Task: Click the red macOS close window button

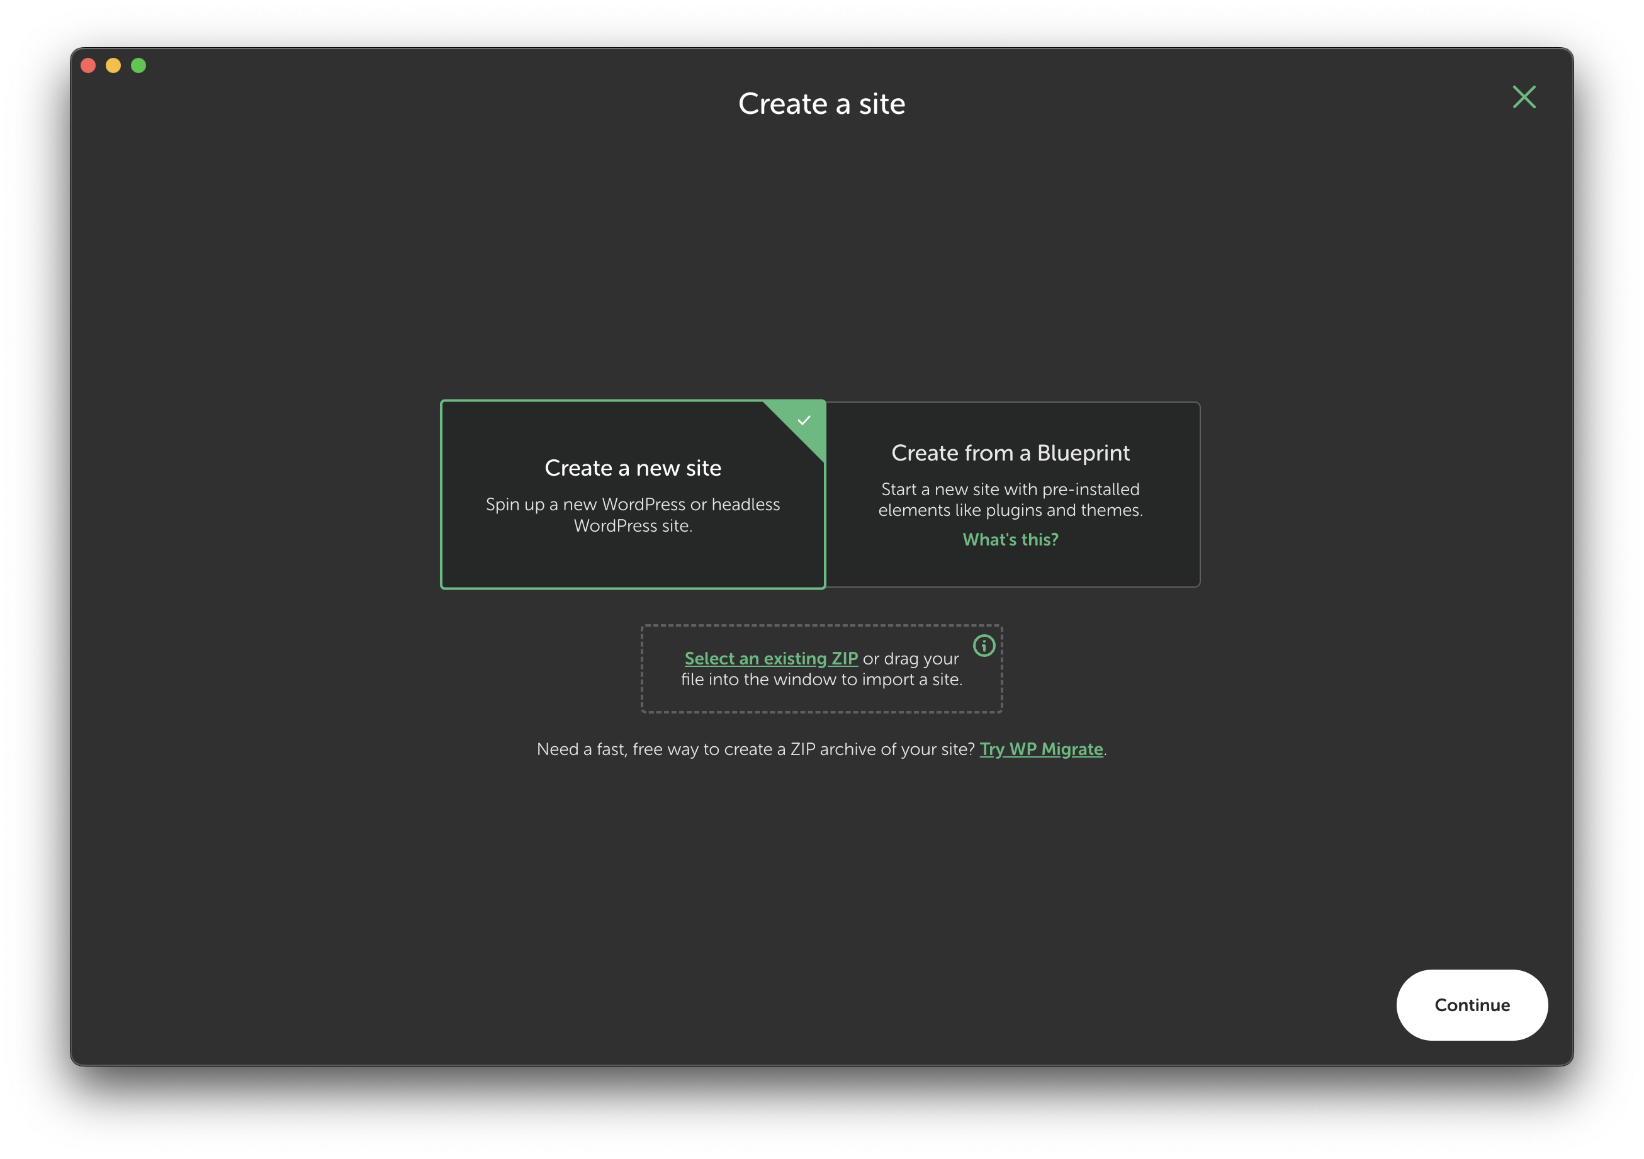Action: pyautogui.click(x=88, y=66)
